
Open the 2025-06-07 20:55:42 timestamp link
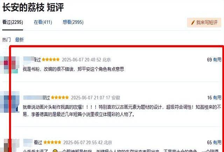[83, 143]
